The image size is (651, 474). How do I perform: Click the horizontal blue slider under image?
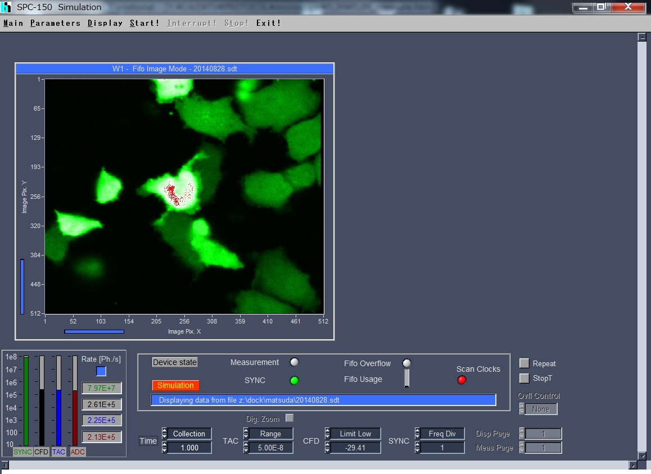pos(94,331)
